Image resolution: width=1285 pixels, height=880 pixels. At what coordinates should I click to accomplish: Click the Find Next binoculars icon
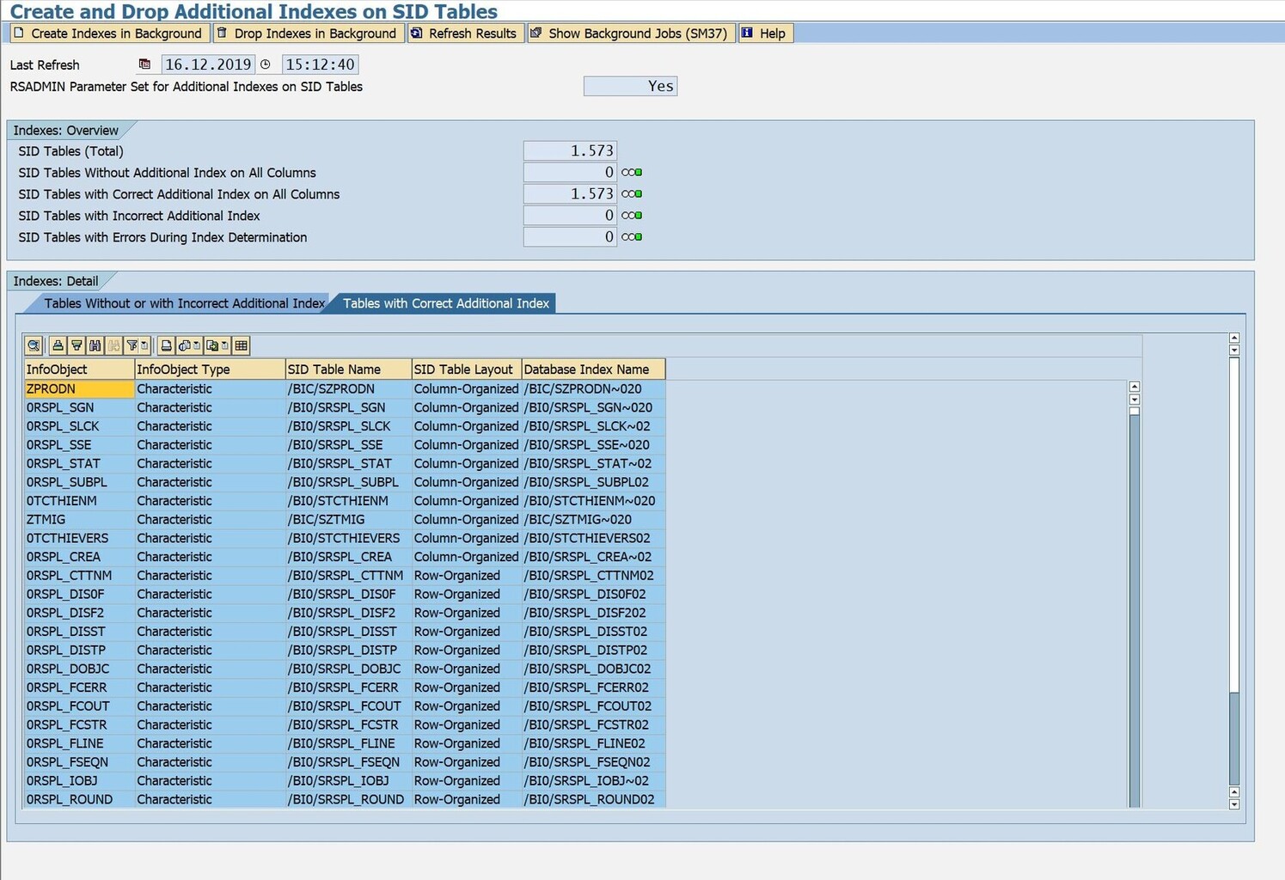click(x=114, y=345)
